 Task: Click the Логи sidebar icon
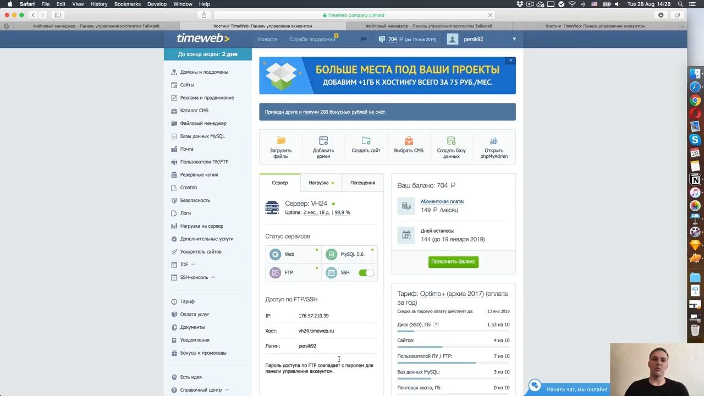(174, 213)
